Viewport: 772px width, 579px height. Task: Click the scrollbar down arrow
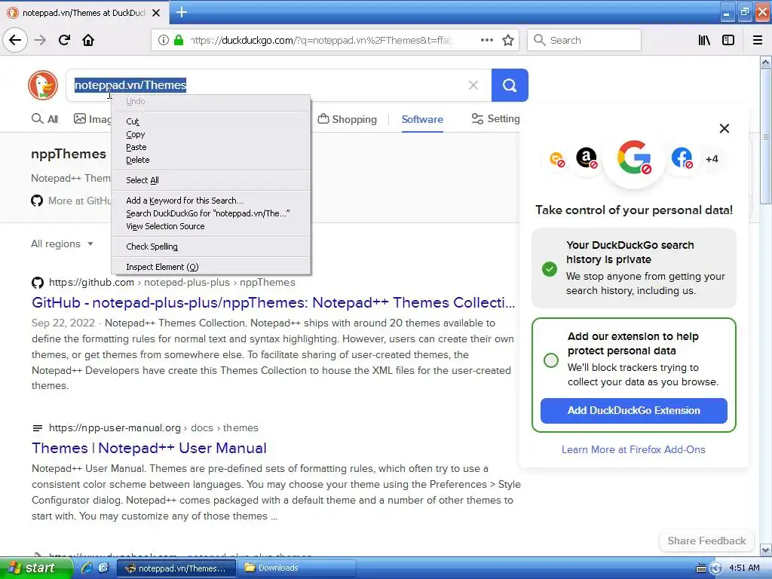tap(765, 550)
